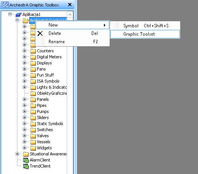This screenshot has height=174, width=198.
Task: Expand the Lights & Indicators folder
Action: [24, 87]
